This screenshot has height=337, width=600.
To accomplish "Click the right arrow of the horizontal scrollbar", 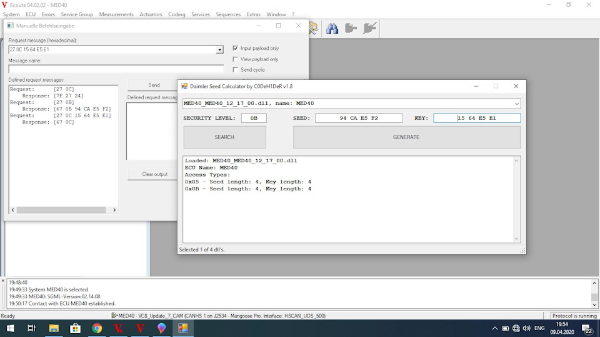I will [114, 210].
